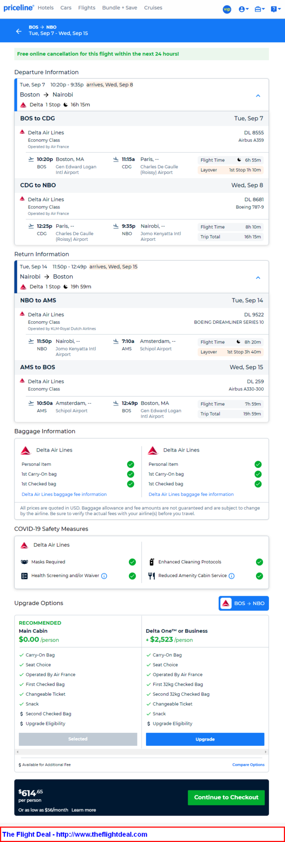This screenshot has width=285, height=842.
Task: Click the Priceline logo
Action: pos(18,8)
